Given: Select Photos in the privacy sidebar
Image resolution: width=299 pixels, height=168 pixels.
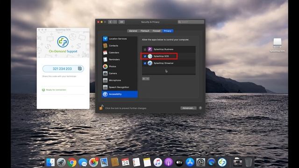Looking at the screenshot, I should pyautogui.click(x=120, y=66).
